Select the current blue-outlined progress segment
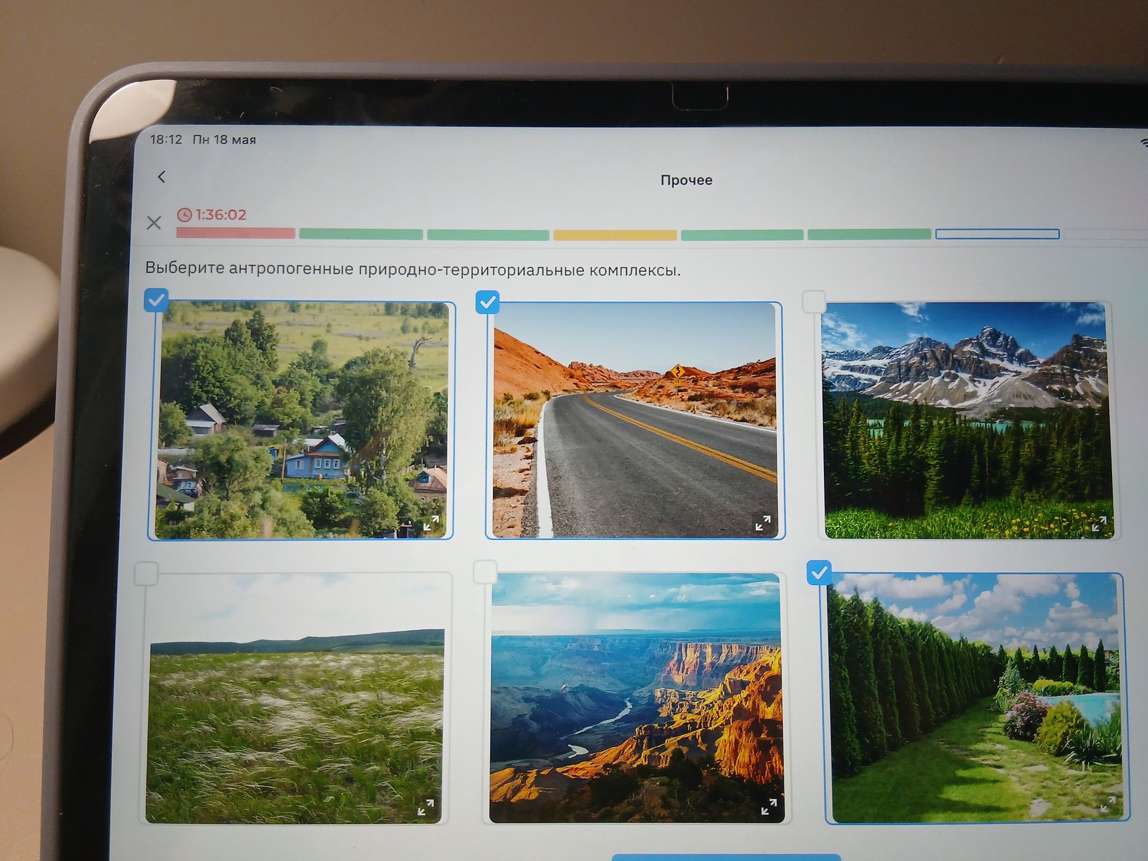This screenshot has height=861, width=1148. (x=997, y=234)
